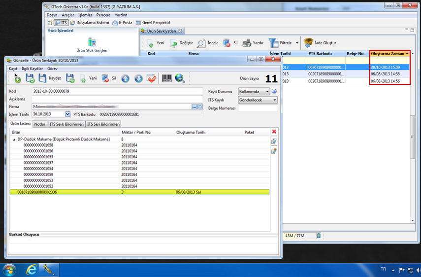The height and width of the screenshot is (277, 421).
Task: Close the Ürün Sevkiyatları tab
Action: pos(180,31)
